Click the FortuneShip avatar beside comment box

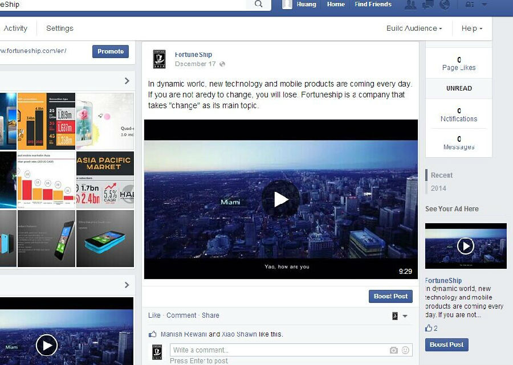point(157,352)
